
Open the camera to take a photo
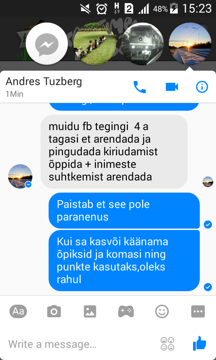click(x=54, y=311)
